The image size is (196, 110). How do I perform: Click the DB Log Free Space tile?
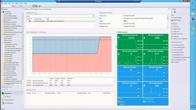(156, 42)
